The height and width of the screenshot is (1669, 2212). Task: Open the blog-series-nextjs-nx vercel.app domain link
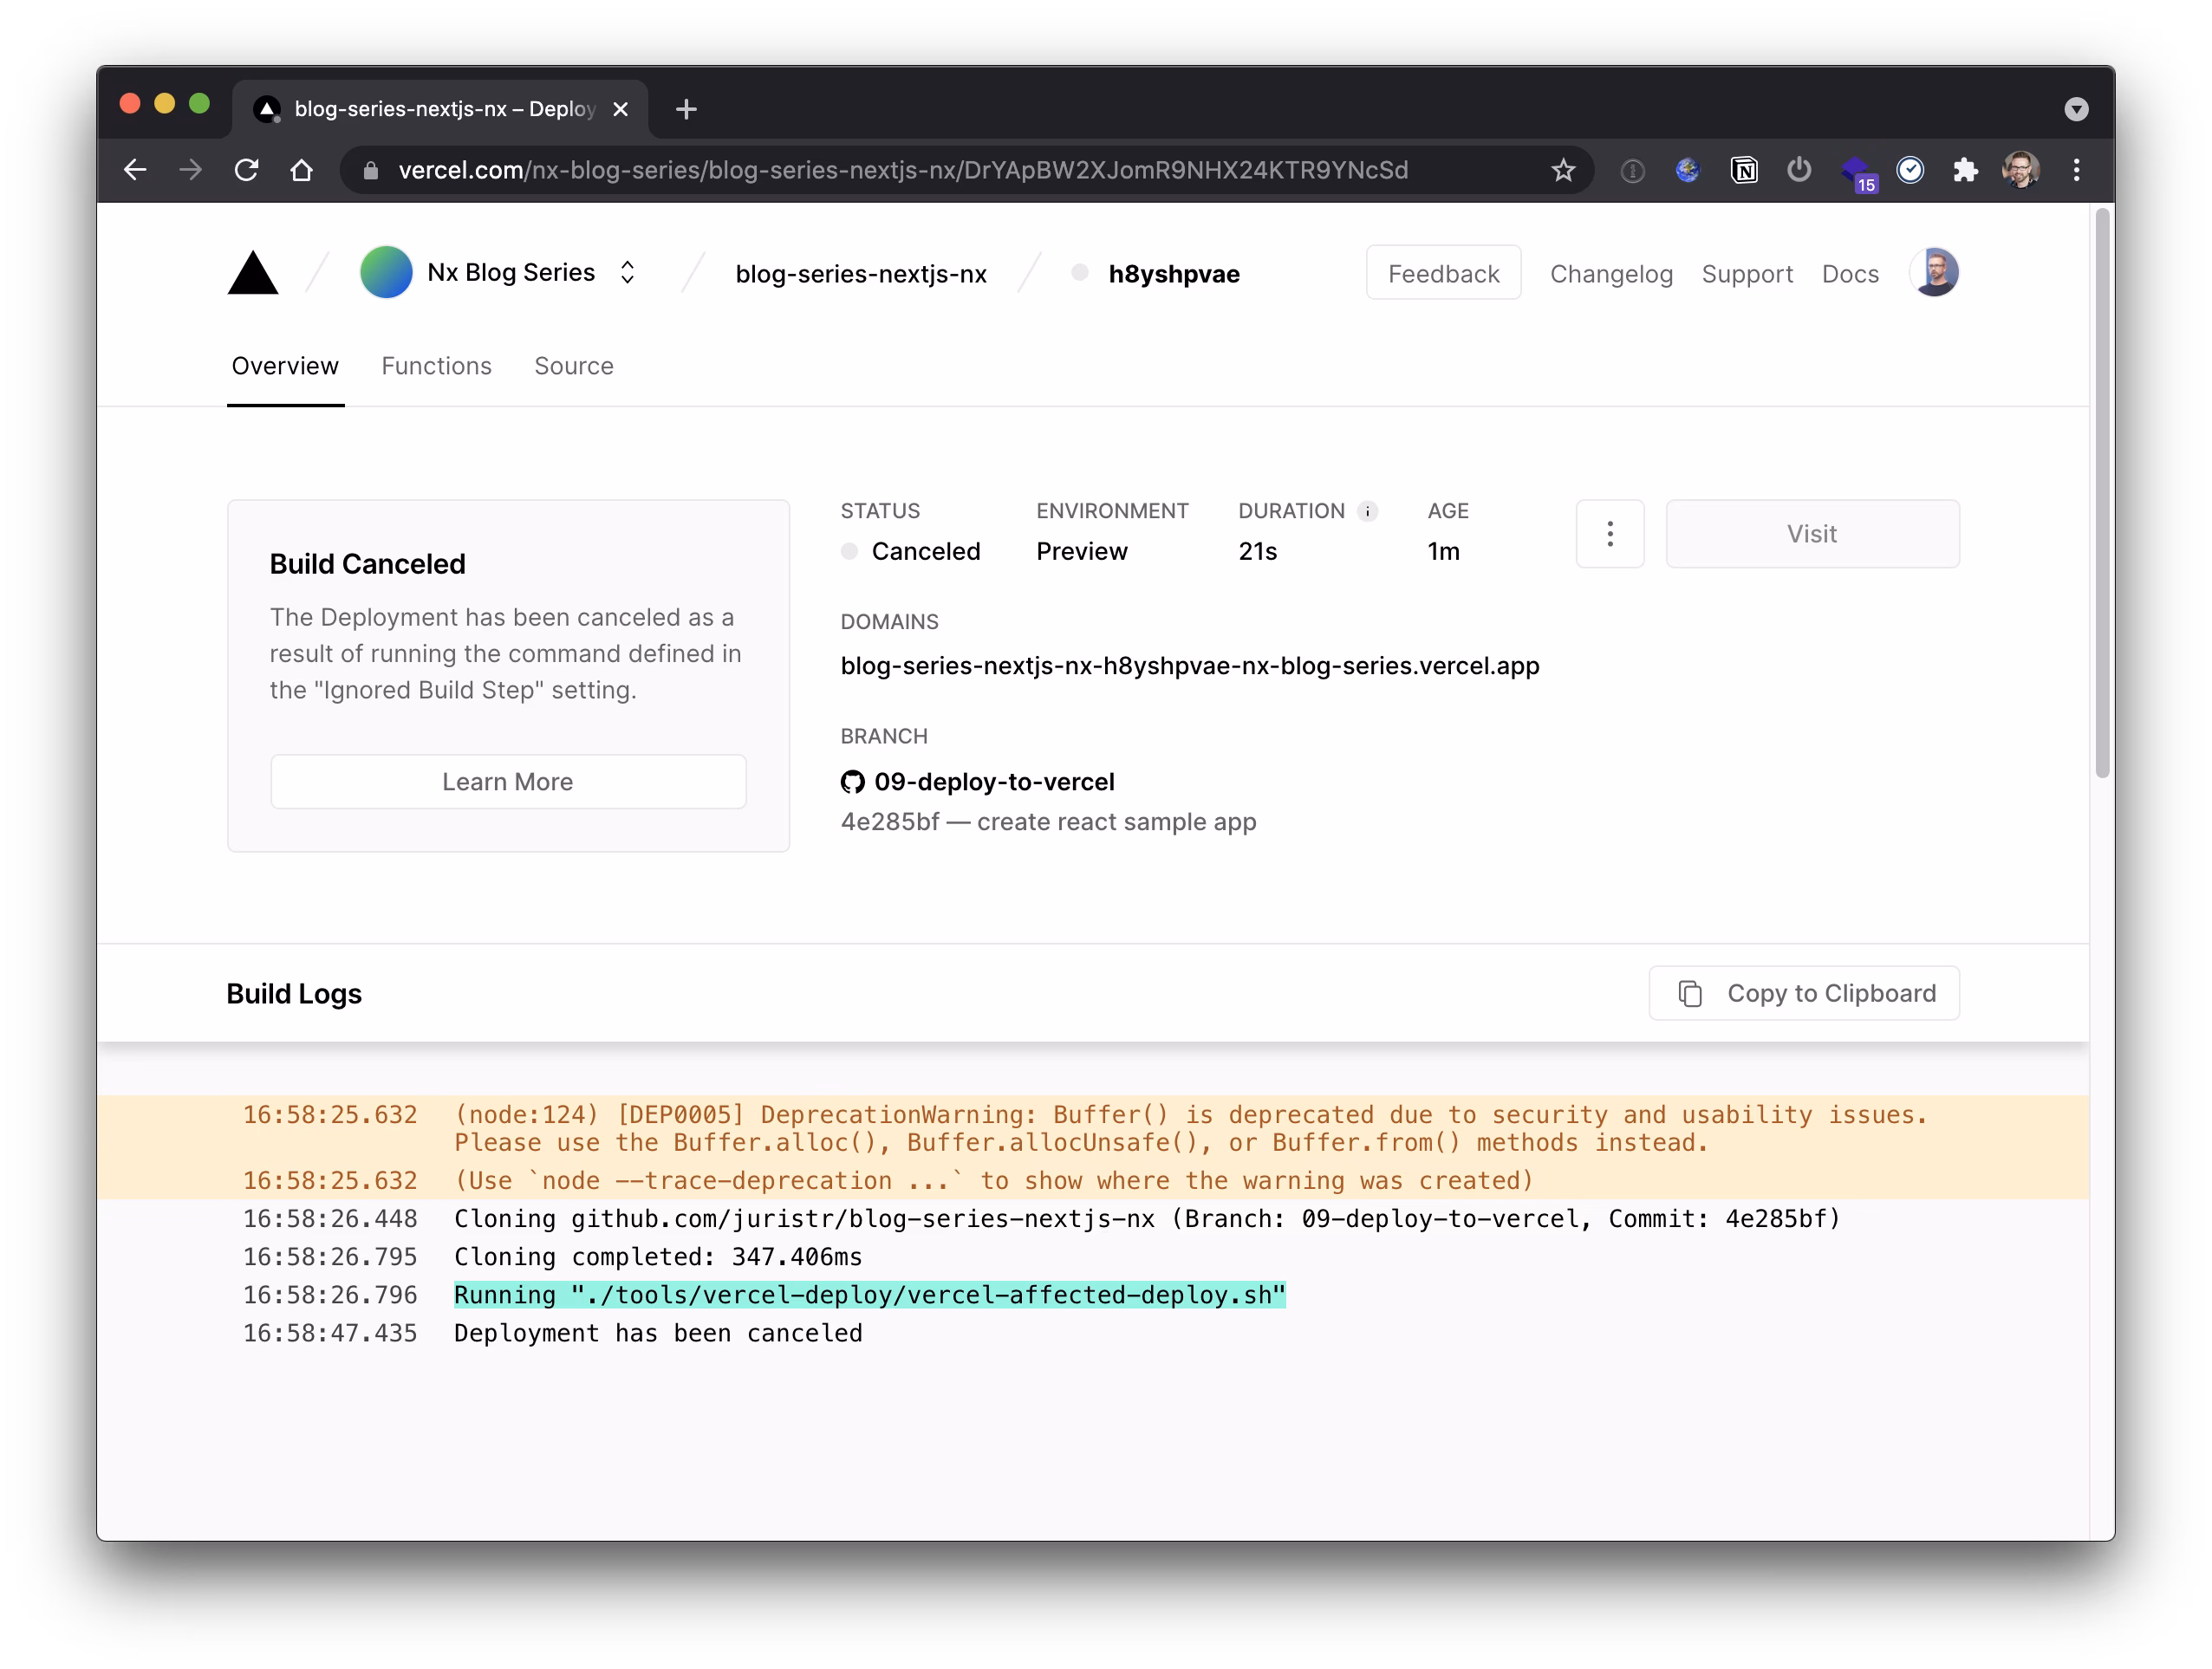coord(1189,666)
